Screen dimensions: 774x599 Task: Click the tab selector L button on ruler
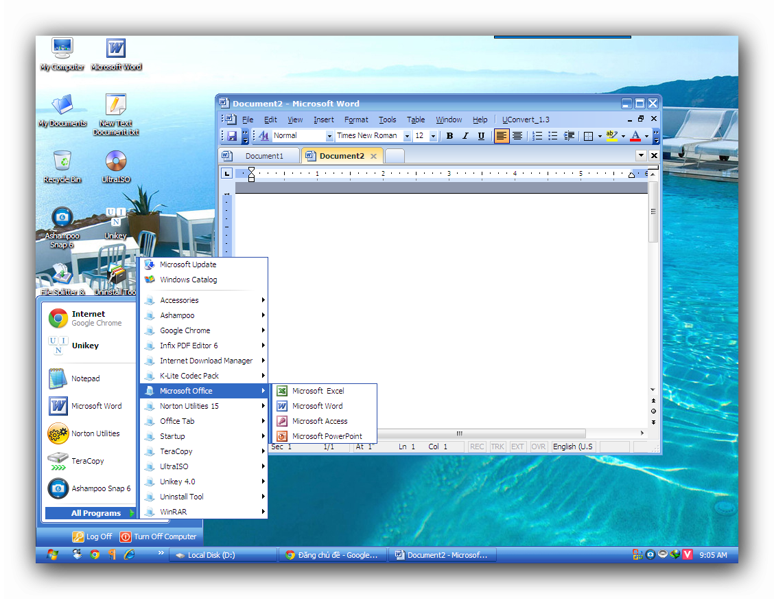[x=226, y=174]
